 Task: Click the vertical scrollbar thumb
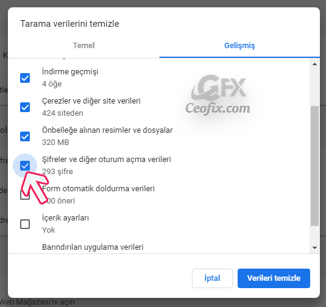coord(314,166)
